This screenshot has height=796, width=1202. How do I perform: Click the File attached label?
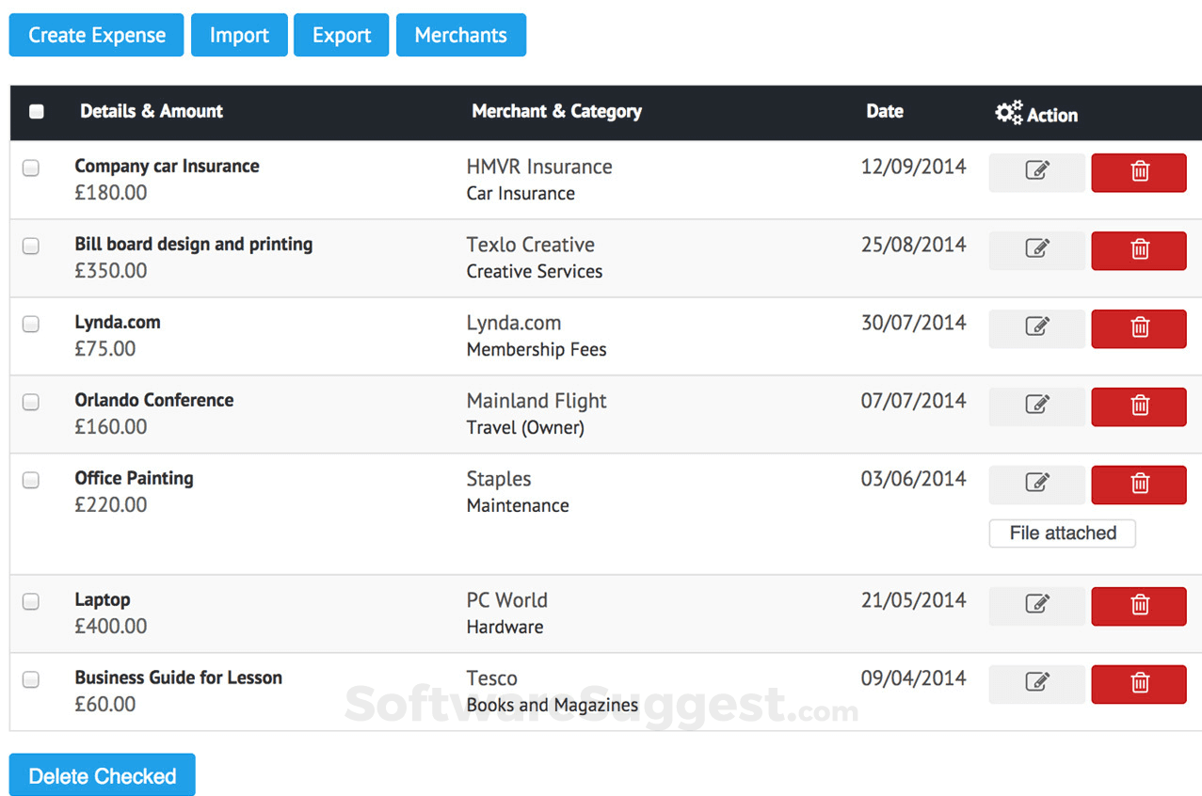click(1063, 533)
